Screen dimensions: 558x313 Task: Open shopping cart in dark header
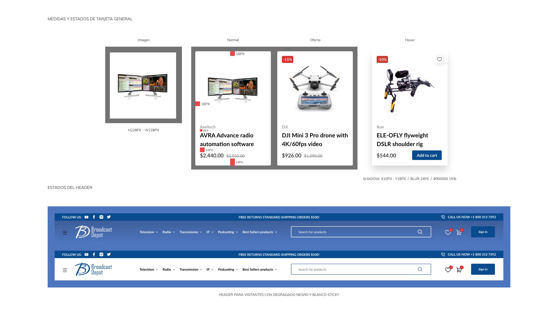click(459, 232)
